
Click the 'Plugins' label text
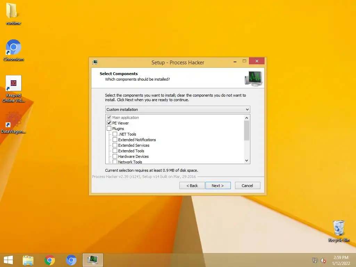point(118,129)
